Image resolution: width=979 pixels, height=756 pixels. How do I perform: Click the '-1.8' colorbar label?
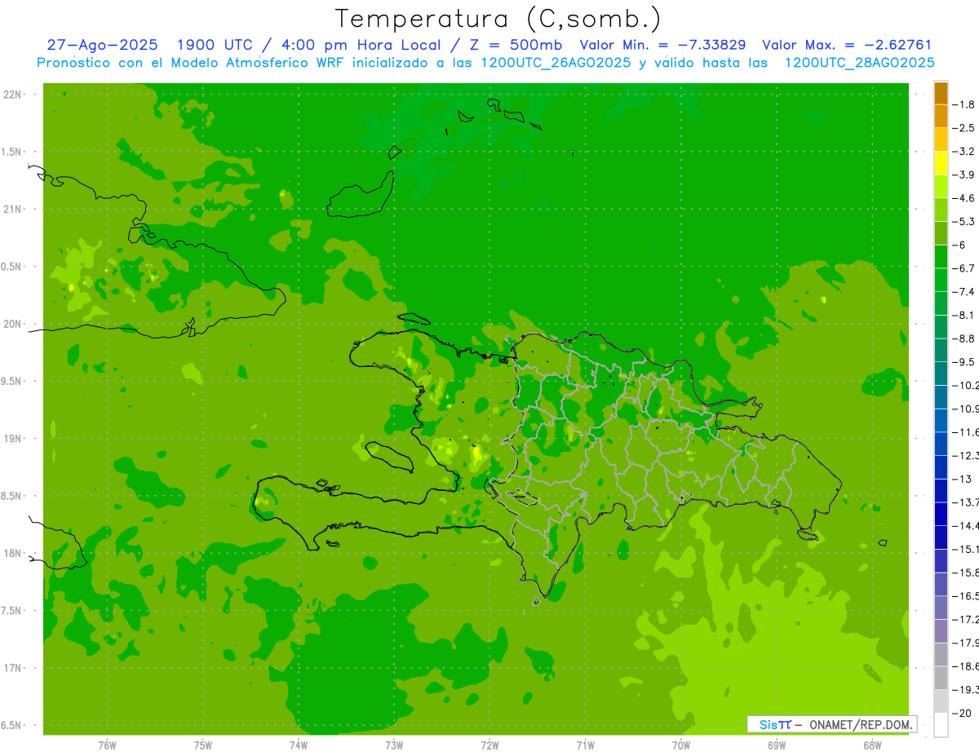coord(965,104)
